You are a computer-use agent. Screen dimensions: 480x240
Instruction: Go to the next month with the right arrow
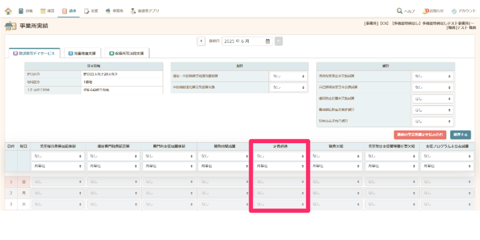tap(278, 41)
